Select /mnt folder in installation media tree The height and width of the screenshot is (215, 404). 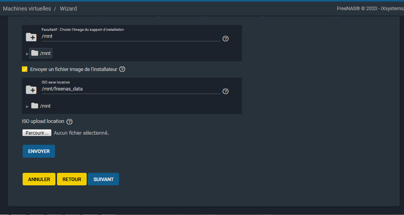[x=41, y=53]
